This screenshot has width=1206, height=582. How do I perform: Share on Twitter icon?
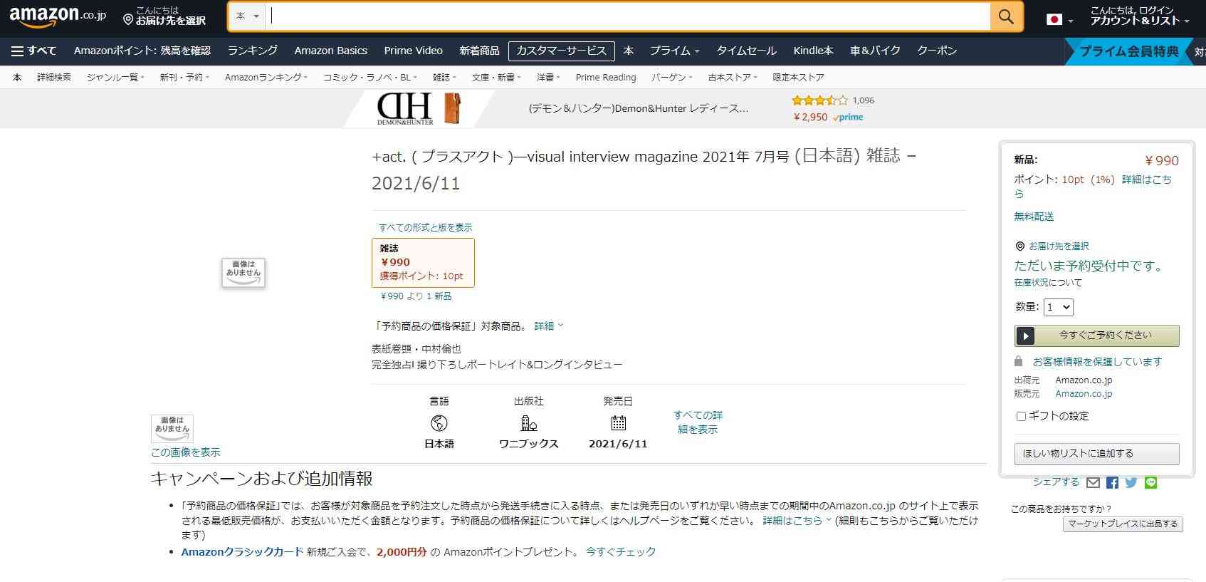(x=1131, y=483)
